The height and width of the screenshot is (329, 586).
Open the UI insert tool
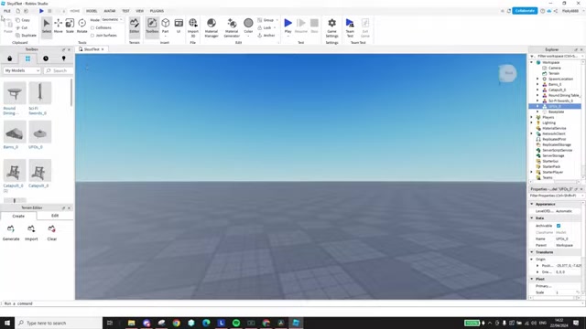point(179,27)
